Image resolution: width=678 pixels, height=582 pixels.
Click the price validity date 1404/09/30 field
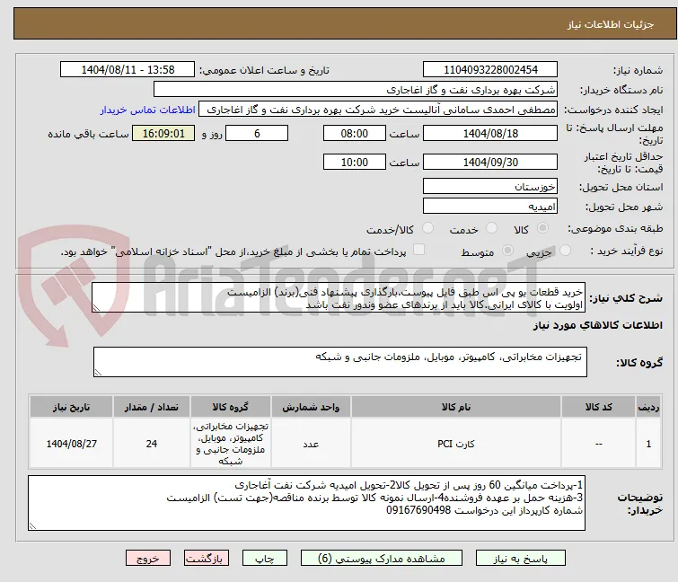(490, 163)
